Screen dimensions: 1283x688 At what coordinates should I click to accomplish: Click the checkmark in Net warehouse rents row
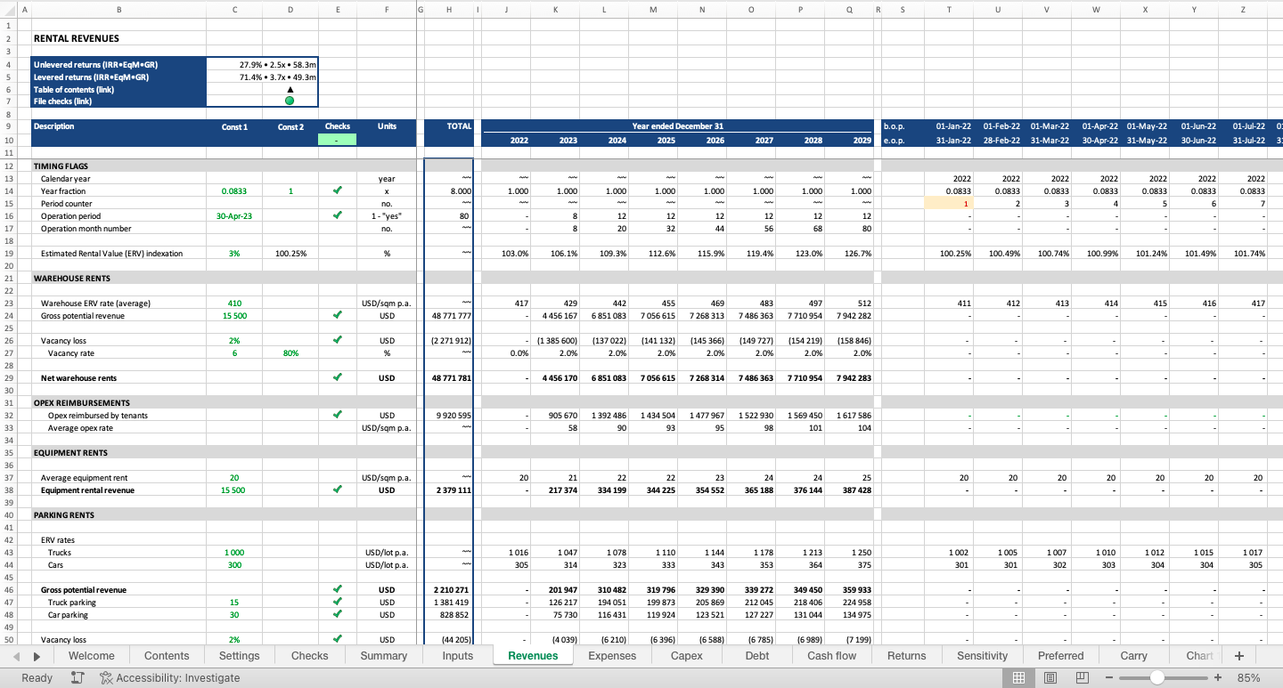[338, 377]
